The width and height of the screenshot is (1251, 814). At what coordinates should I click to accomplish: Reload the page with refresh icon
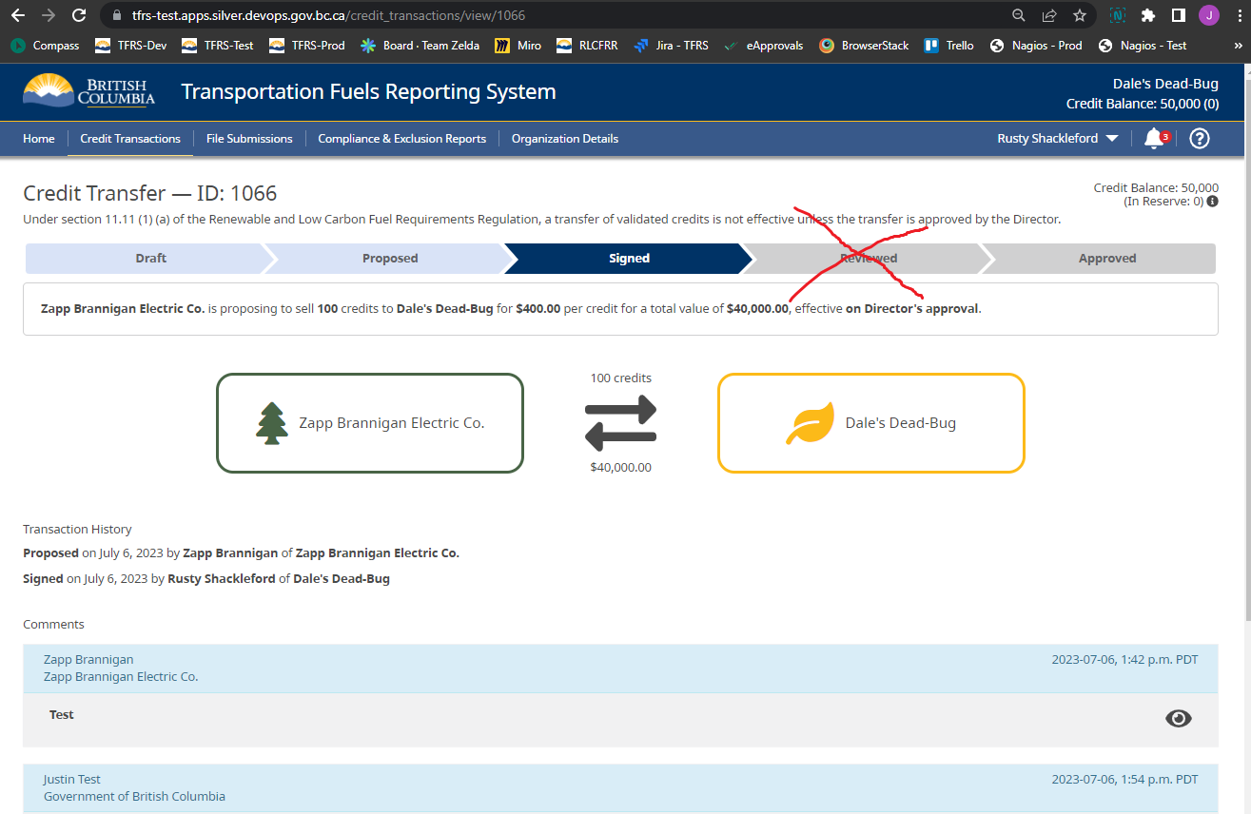(x=80, y=15)
